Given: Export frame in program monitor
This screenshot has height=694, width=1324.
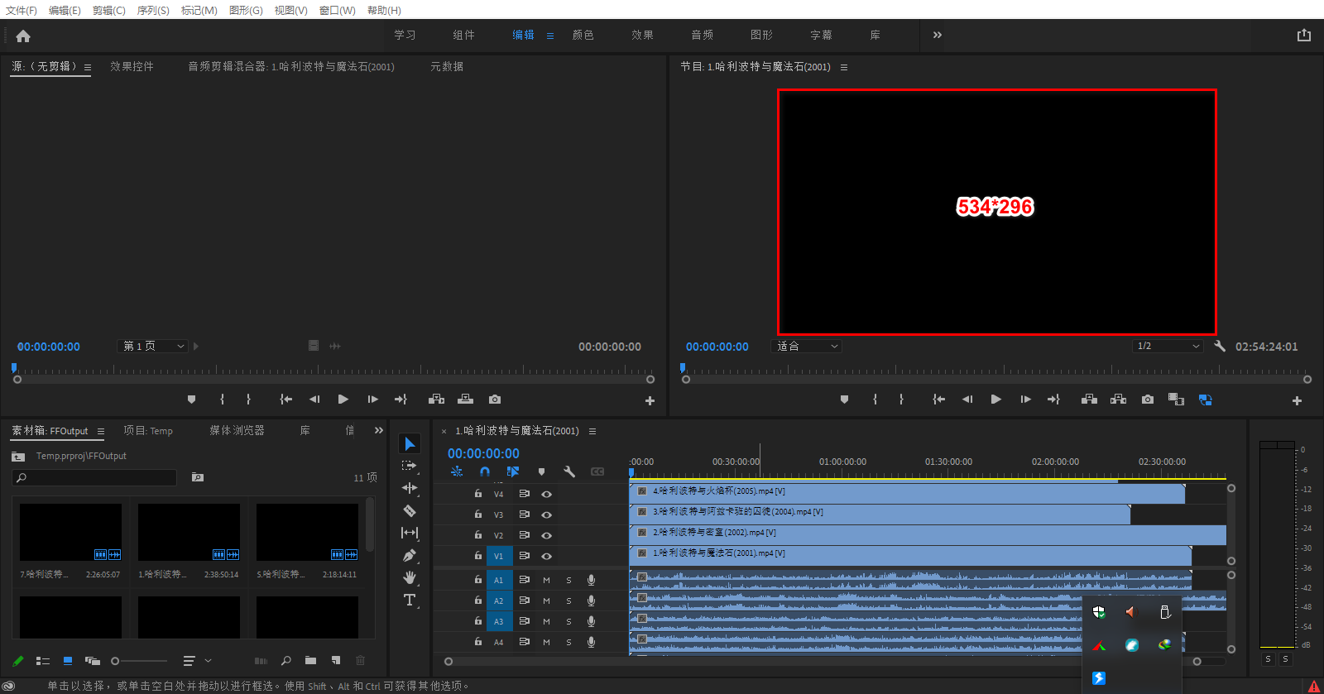Looking at the screenshot, I should (1148, 400).
